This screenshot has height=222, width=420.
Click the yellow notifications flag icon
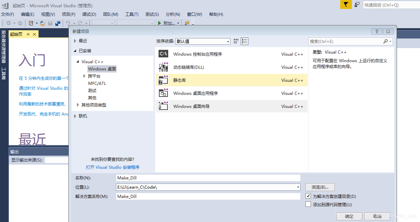346,4
